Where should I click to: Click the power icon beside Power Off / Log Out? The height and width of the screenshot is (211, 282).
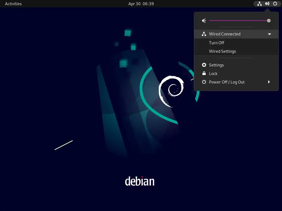204,82
